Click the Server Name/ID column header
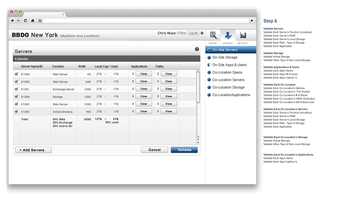The height and width of the screenshot is (220, 340). pos(32,66)
